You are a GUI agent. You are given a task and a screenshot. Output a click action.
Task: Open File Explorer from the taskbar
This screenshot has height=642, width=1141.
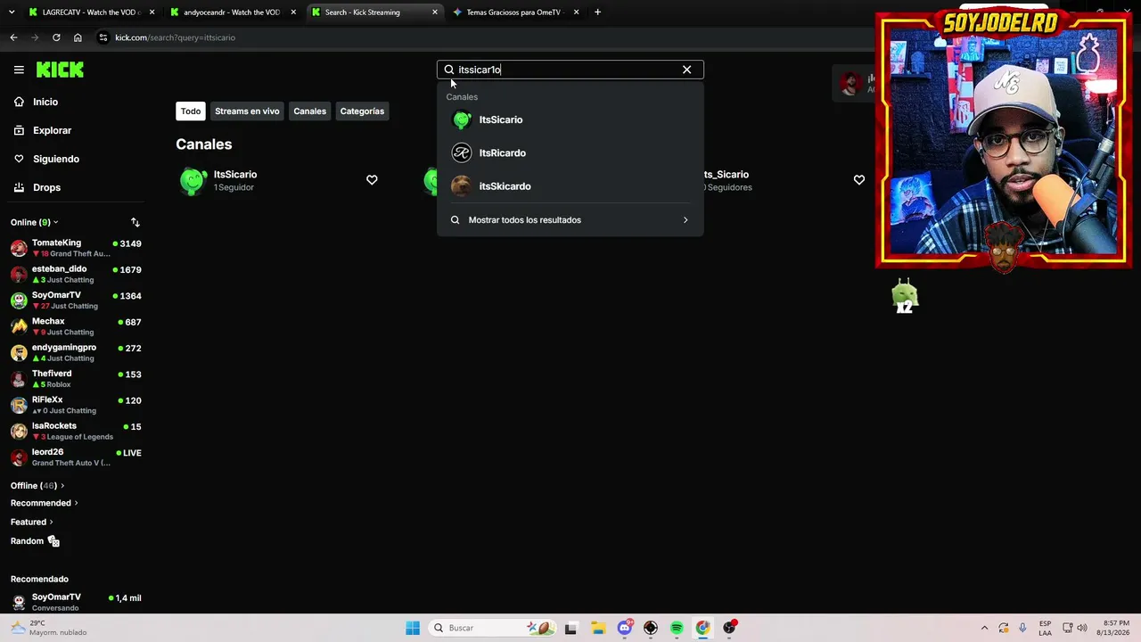click(x=597, y=628)
